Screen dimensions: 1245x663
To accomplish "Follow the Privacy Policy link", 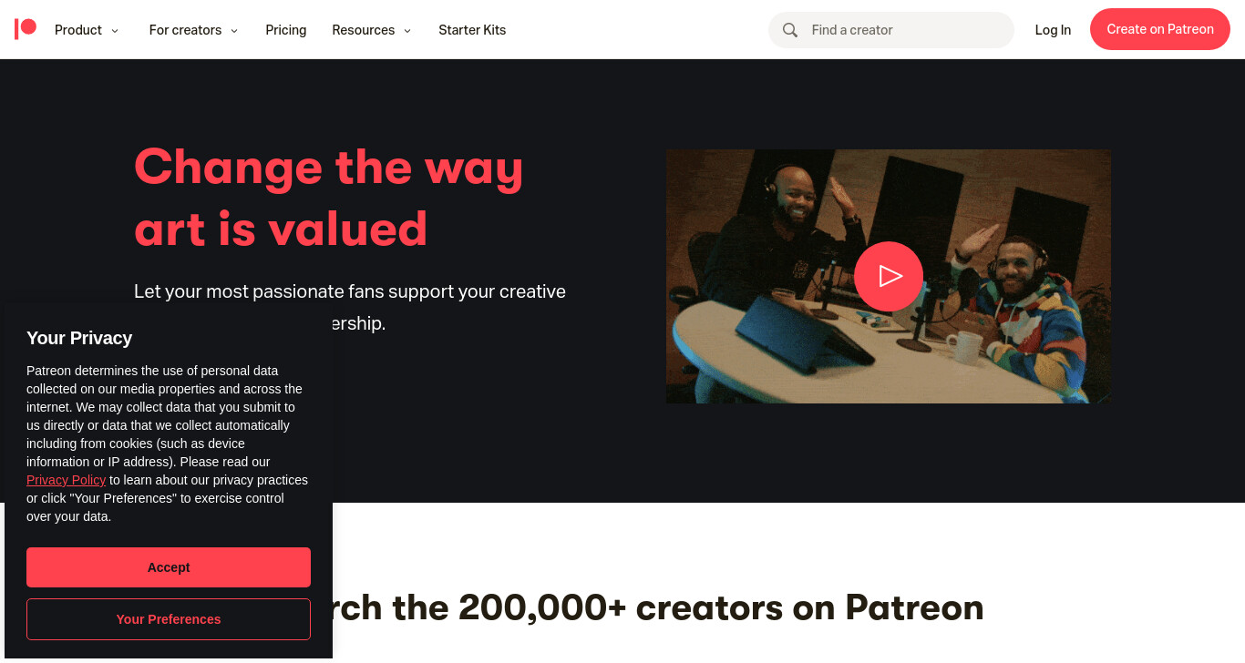I will point(66,480).
